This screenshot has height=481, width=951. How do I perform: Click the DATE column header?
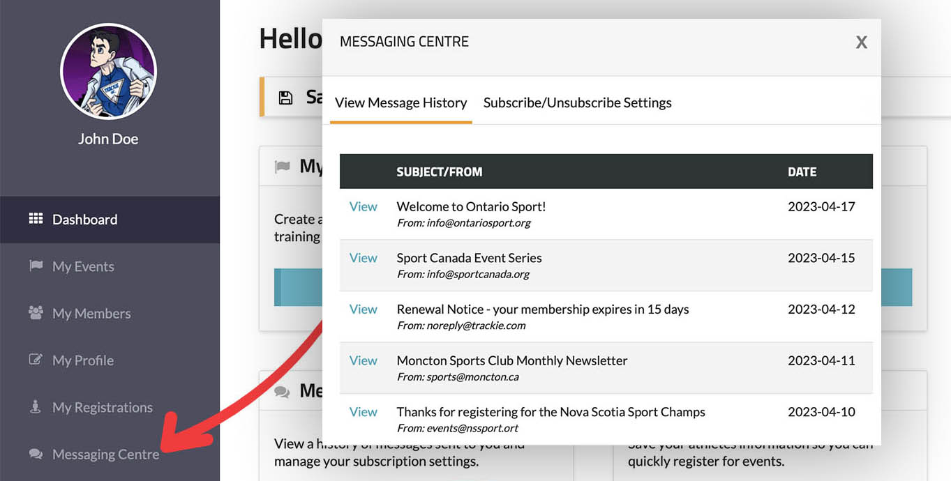pos(802,171)
